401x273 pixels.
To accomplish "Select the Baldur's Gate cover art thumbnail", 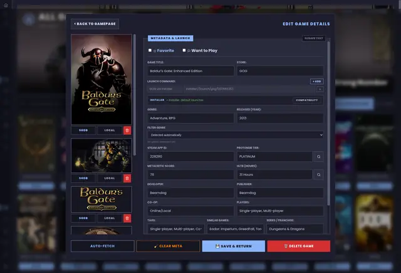I will point(102,80).
